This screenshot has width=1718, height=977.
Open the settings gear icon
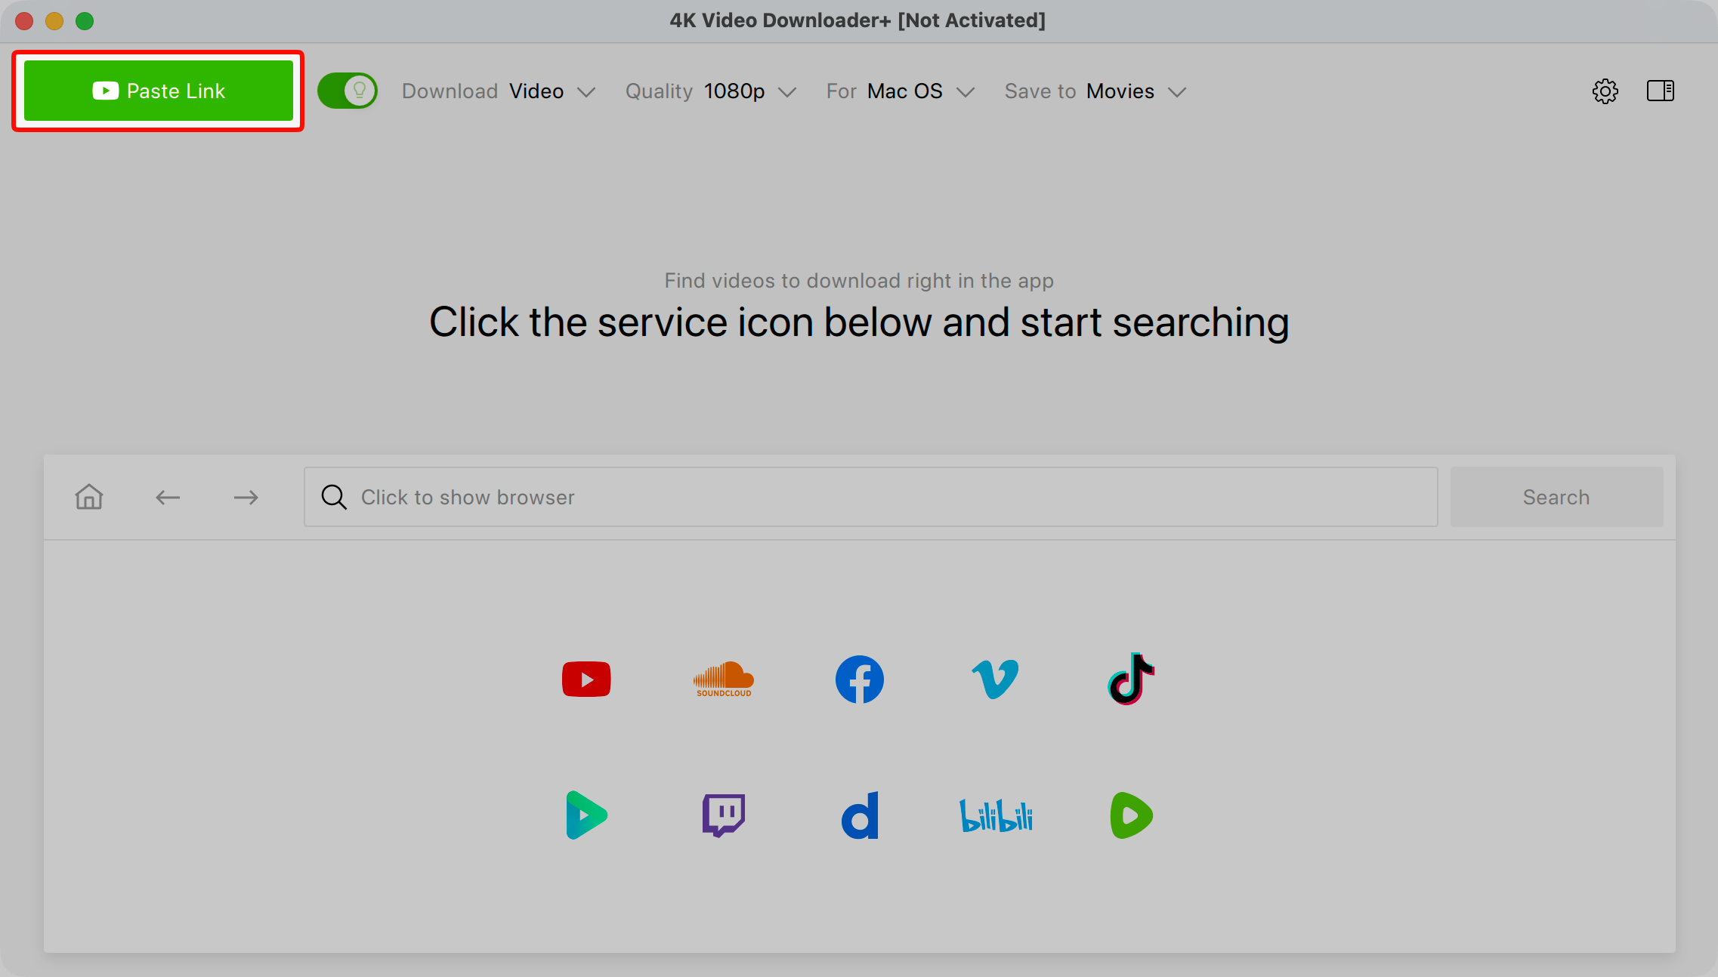pos(1605,91)
